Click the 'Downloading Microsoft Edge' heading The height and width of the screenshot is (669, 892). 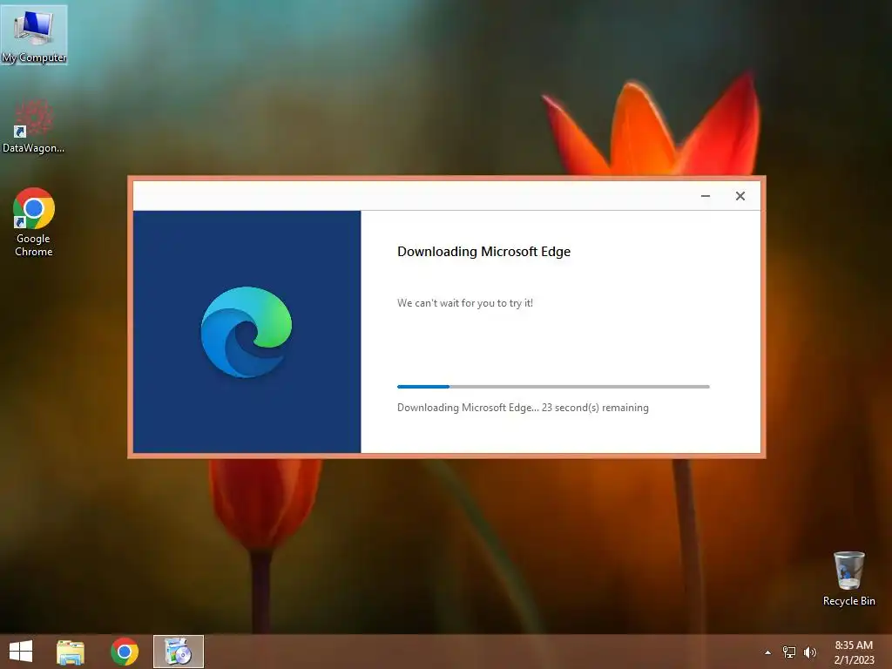click(483, 252)
